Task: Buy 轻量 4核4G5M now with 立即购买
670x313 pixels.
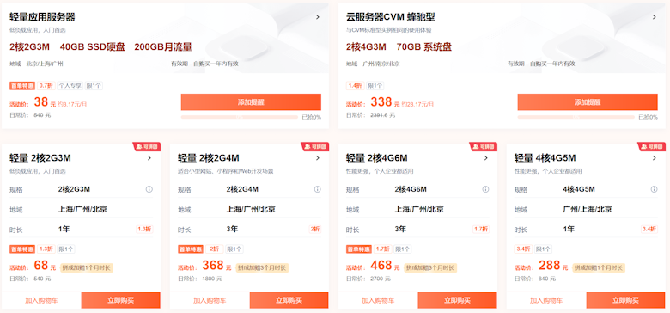Action: (626, 301)
